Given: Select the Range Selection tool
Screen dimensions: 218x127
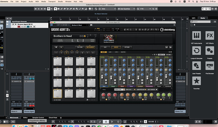Looking at the screenshot, I should pos(58,9).
